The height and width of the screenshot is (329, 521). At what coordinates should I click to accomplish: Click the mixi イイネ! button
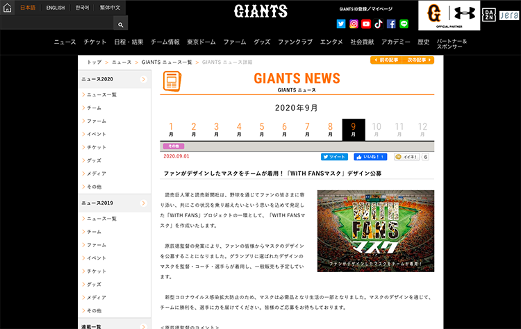(407, 157)
